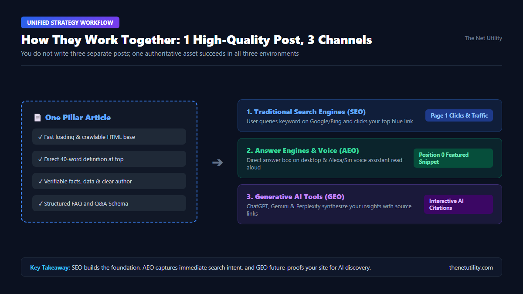Click the 'Key Takeaway:' label
This screenshot has width=523, height=294.
point(50,267)
